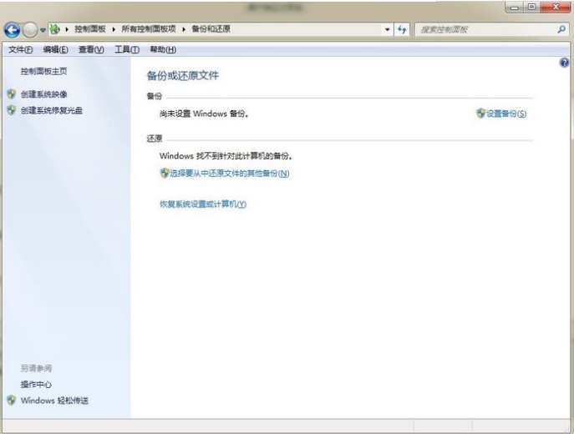Click the text Windows 找不到针对此计算机的备份。
Viewport: 574px width, 434px height.
(x=226, y=156)
